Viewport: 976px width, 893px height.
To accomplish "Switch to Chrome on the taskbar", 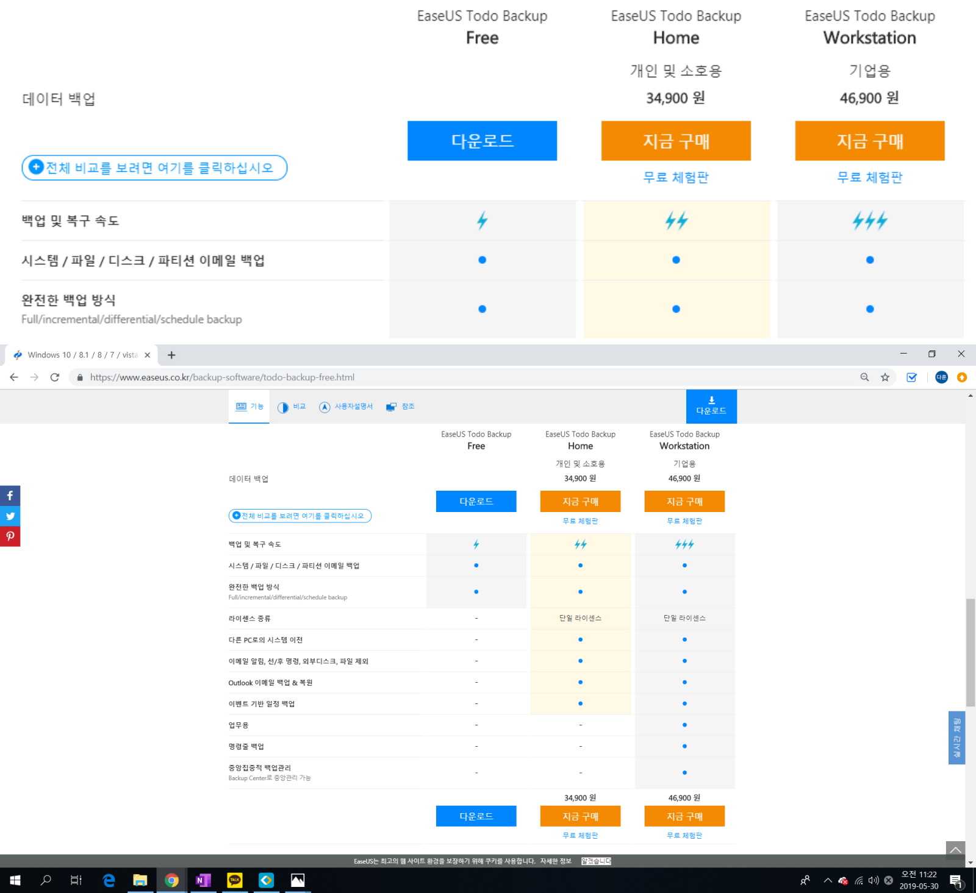I will [171, 880].
